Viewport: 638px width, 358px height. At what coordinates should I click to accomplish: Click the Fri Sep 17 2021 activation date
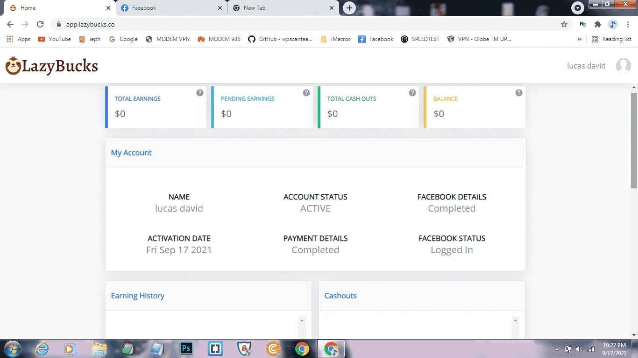click(179, 250)
